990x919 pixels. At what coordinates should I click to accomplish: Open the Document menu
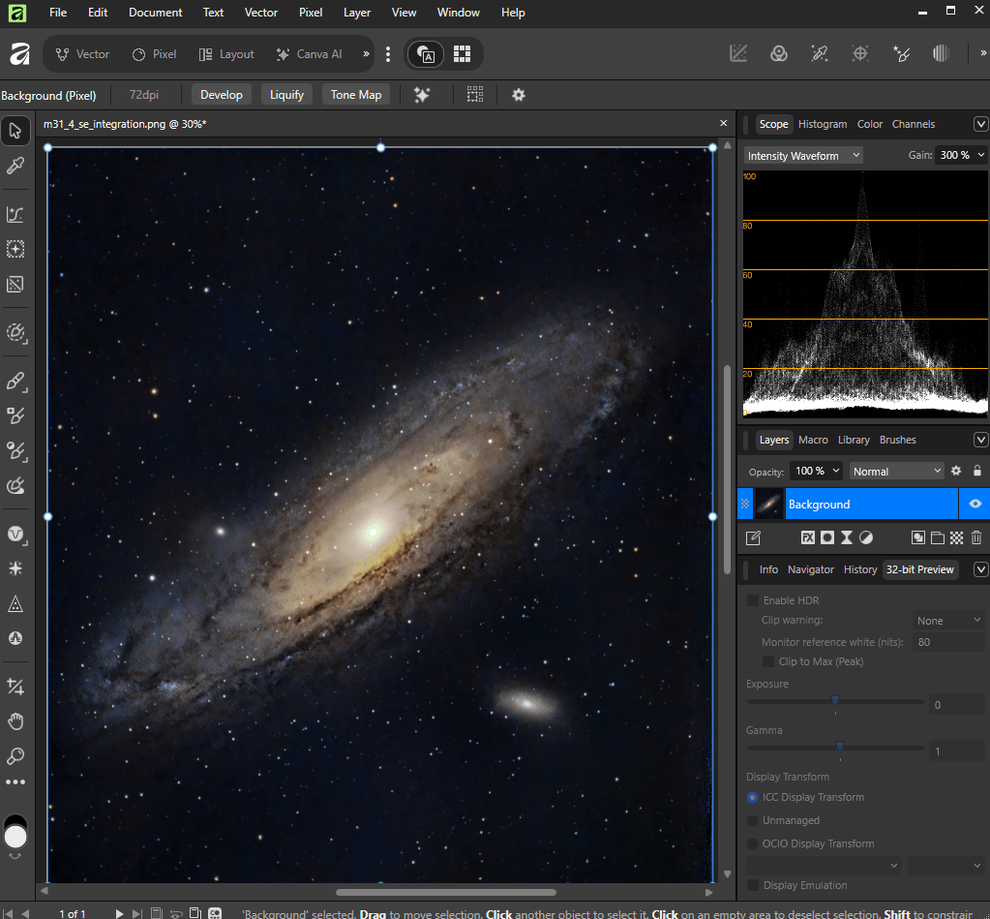(155, 13)
